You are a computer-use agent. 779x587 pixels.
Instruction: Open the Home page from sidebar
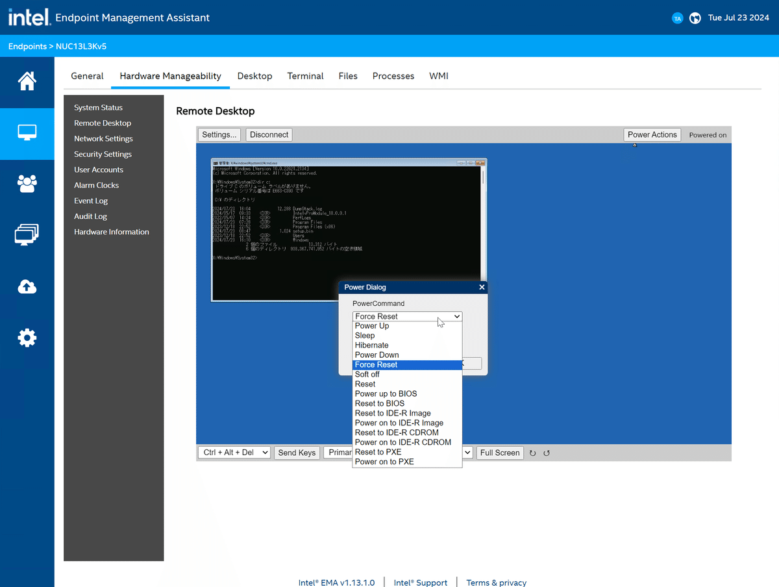point(27,82)
